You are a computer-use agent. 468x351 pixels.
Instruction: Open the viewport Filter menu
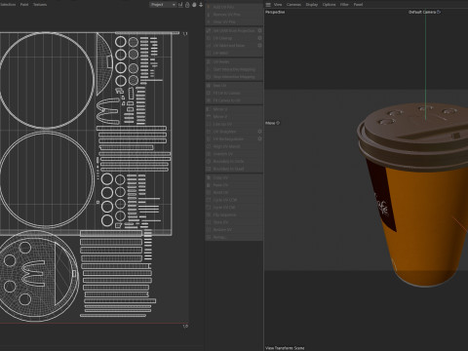pos(344,5)
